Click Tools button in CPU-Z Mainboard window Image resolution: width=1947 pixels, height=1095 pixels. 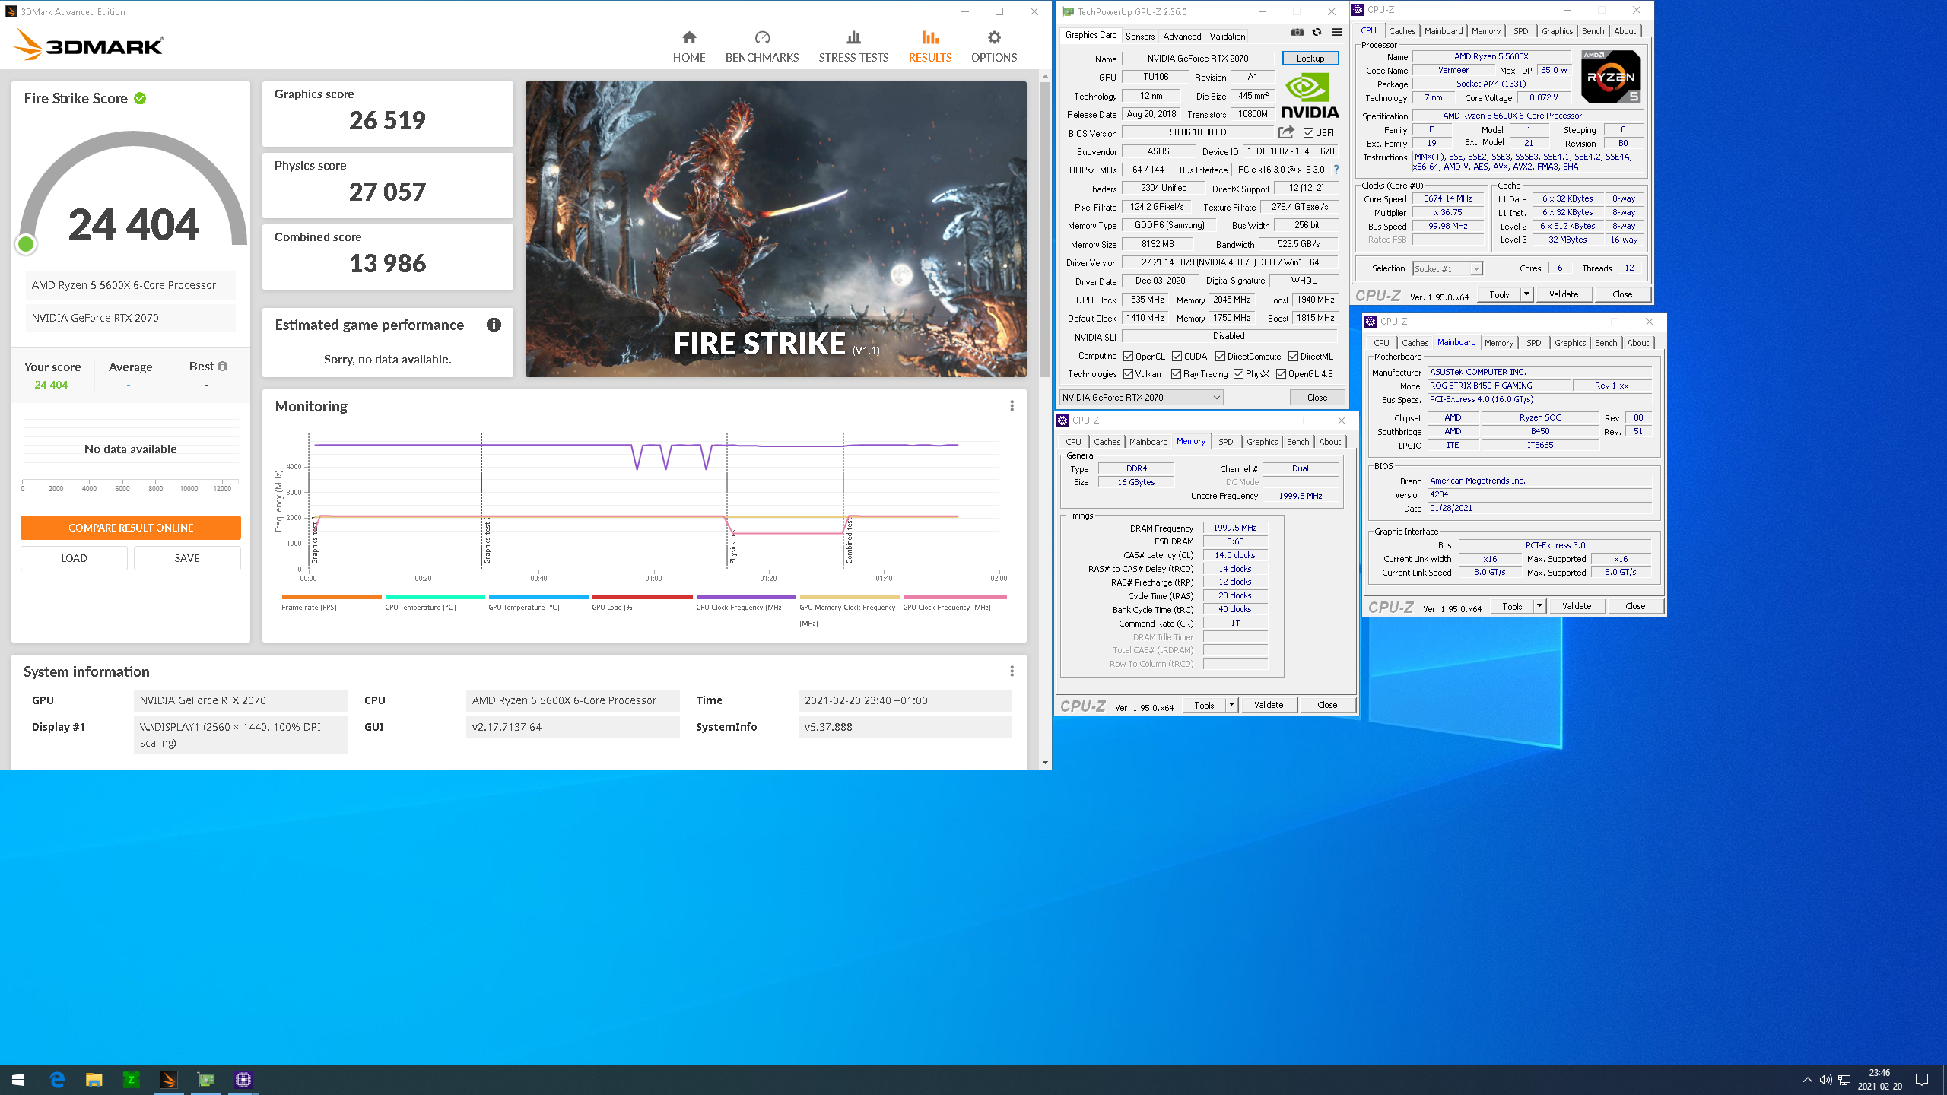click(1512, 606)
